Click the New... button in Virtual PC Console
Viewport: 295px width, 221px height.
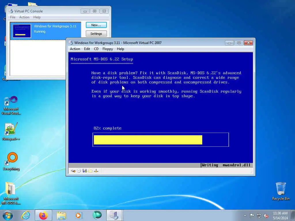tap(96, 25)
